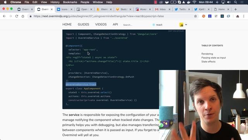Click the dark teal extension icon

222,16
